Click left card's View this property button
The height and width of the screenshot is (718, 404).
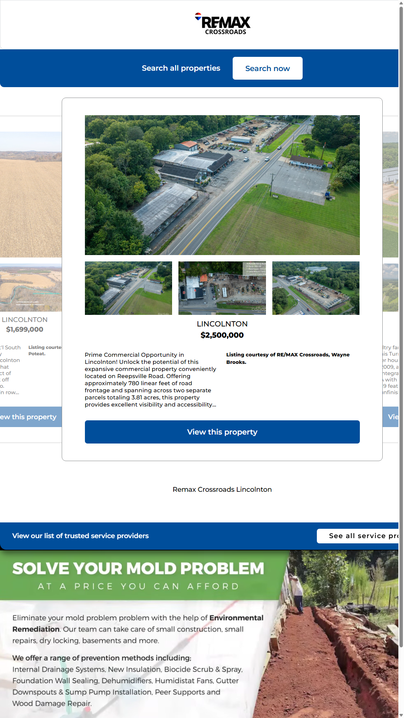[30, 417]
